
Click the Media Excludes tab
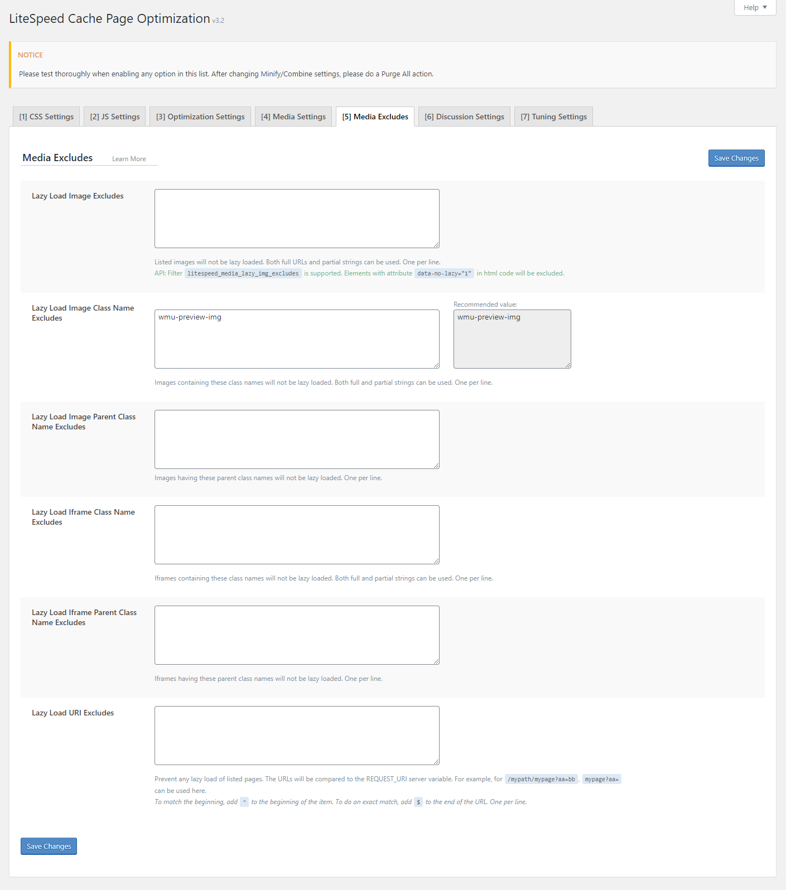[x=375, y=117]
